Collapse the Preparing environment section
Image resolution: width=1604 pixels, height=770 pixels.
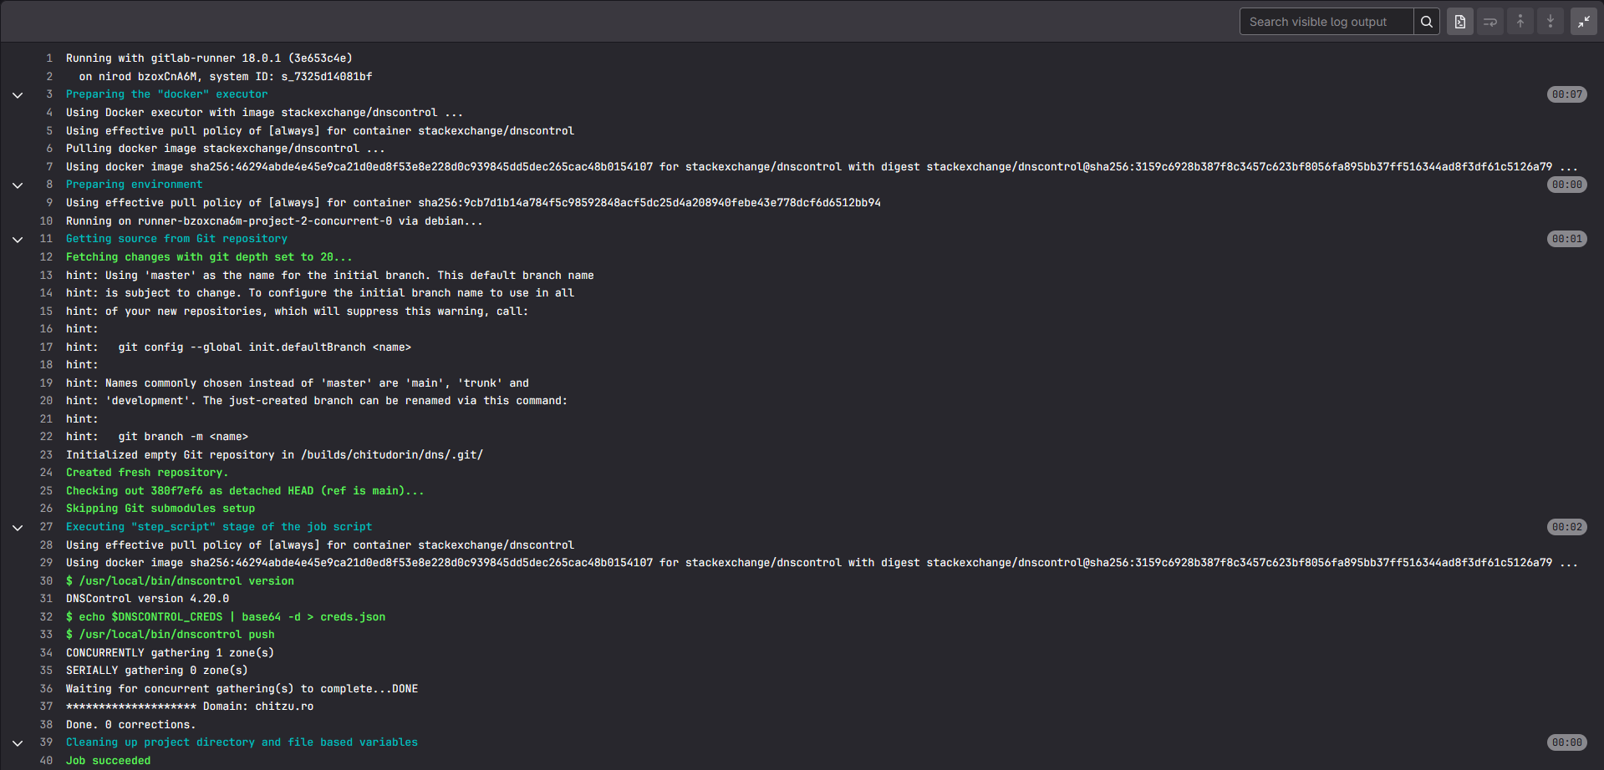tap(18, 185)
